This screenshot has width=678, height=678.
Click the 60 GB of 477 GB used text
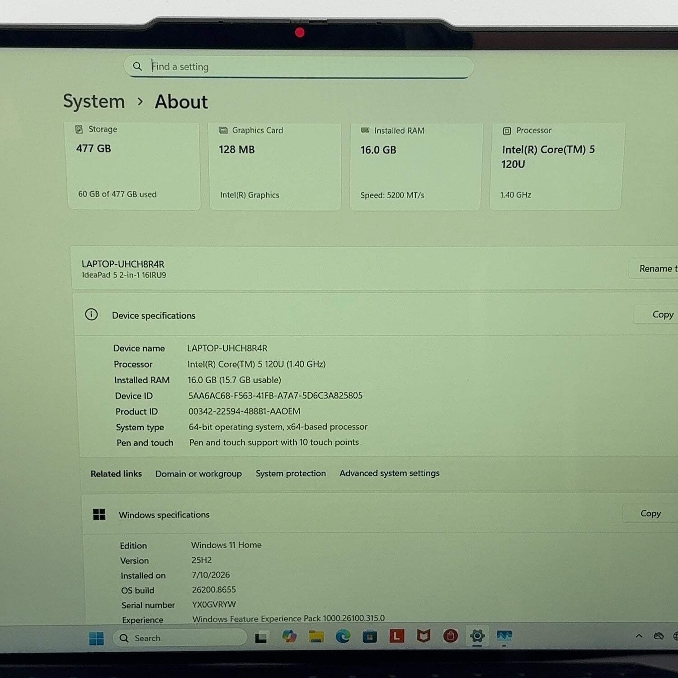coord(117,194)
